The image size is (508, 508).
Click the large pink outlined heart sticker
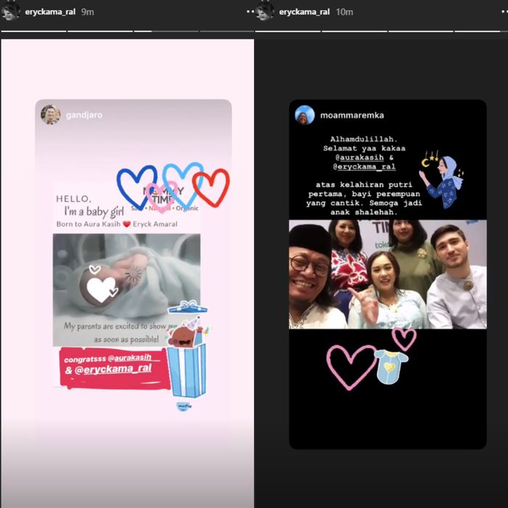[351, 366]
